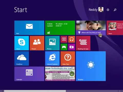Click the Reddy user account picture
The image size is (123, 92).
[101, 9]
